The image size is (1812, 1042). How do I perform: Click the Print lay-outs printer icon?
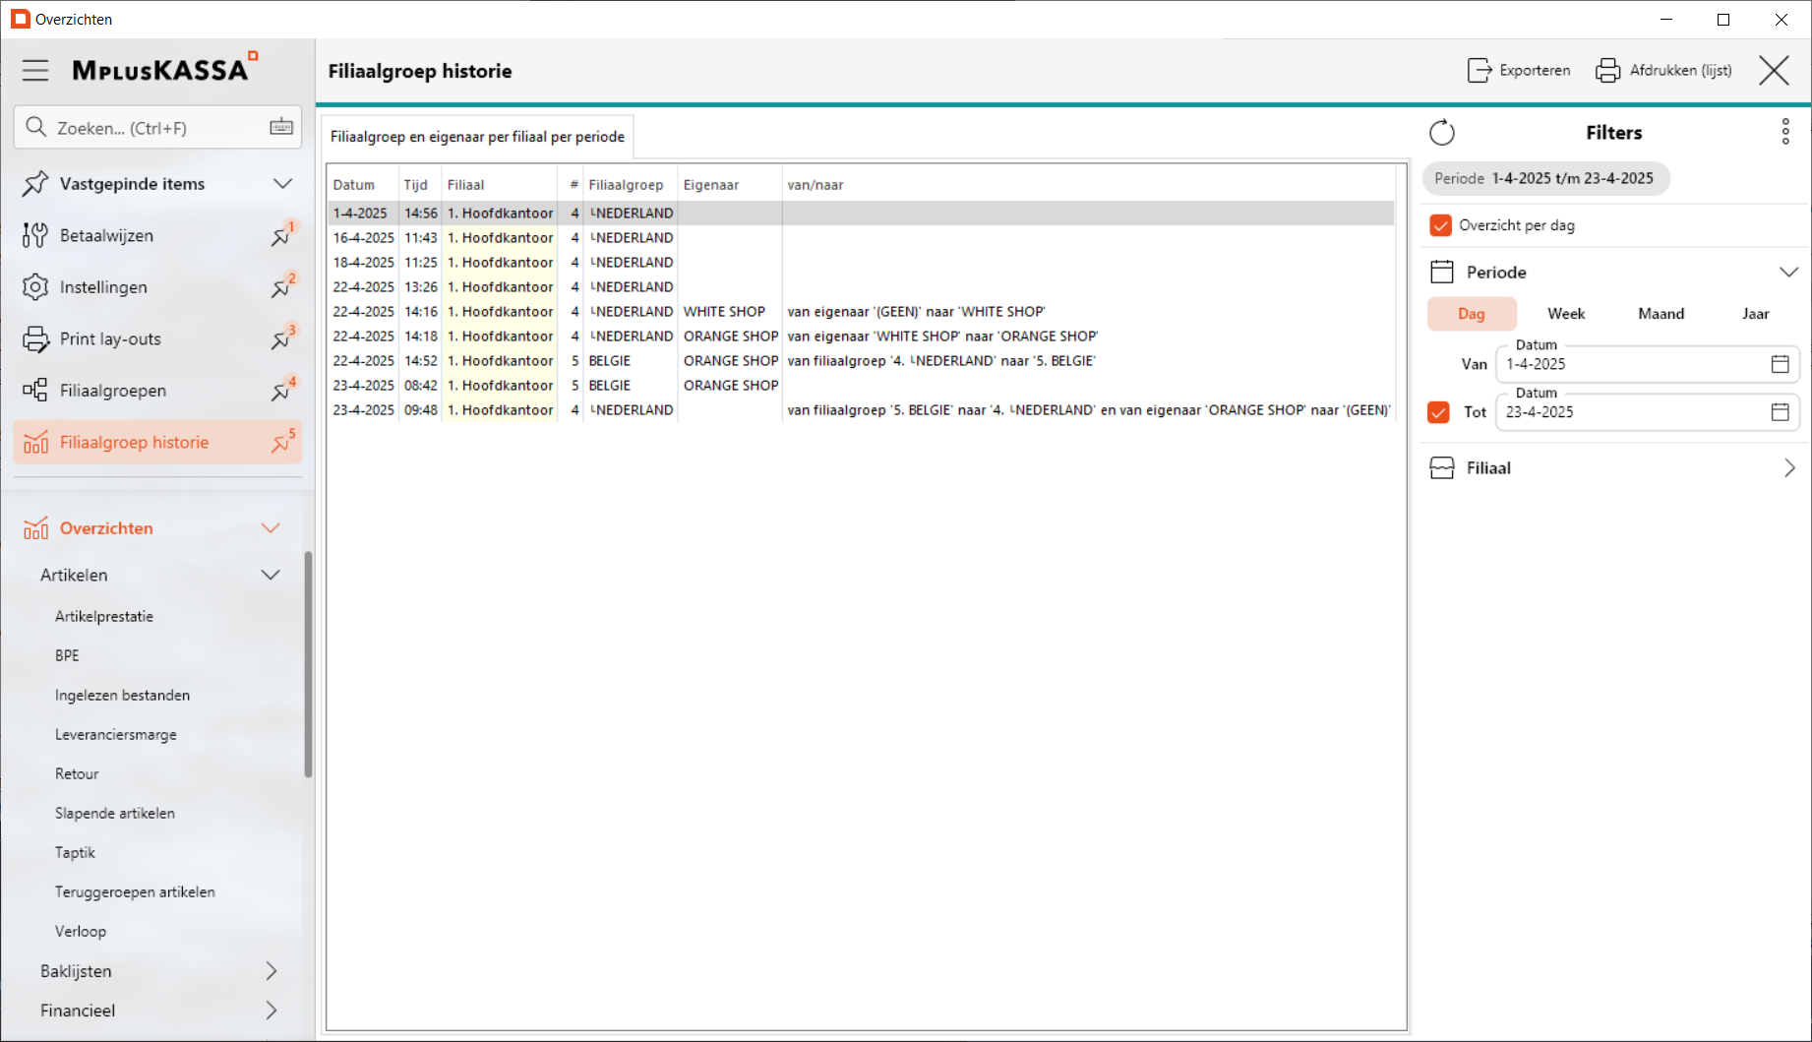pyautogui.click(x=35, y=338)
